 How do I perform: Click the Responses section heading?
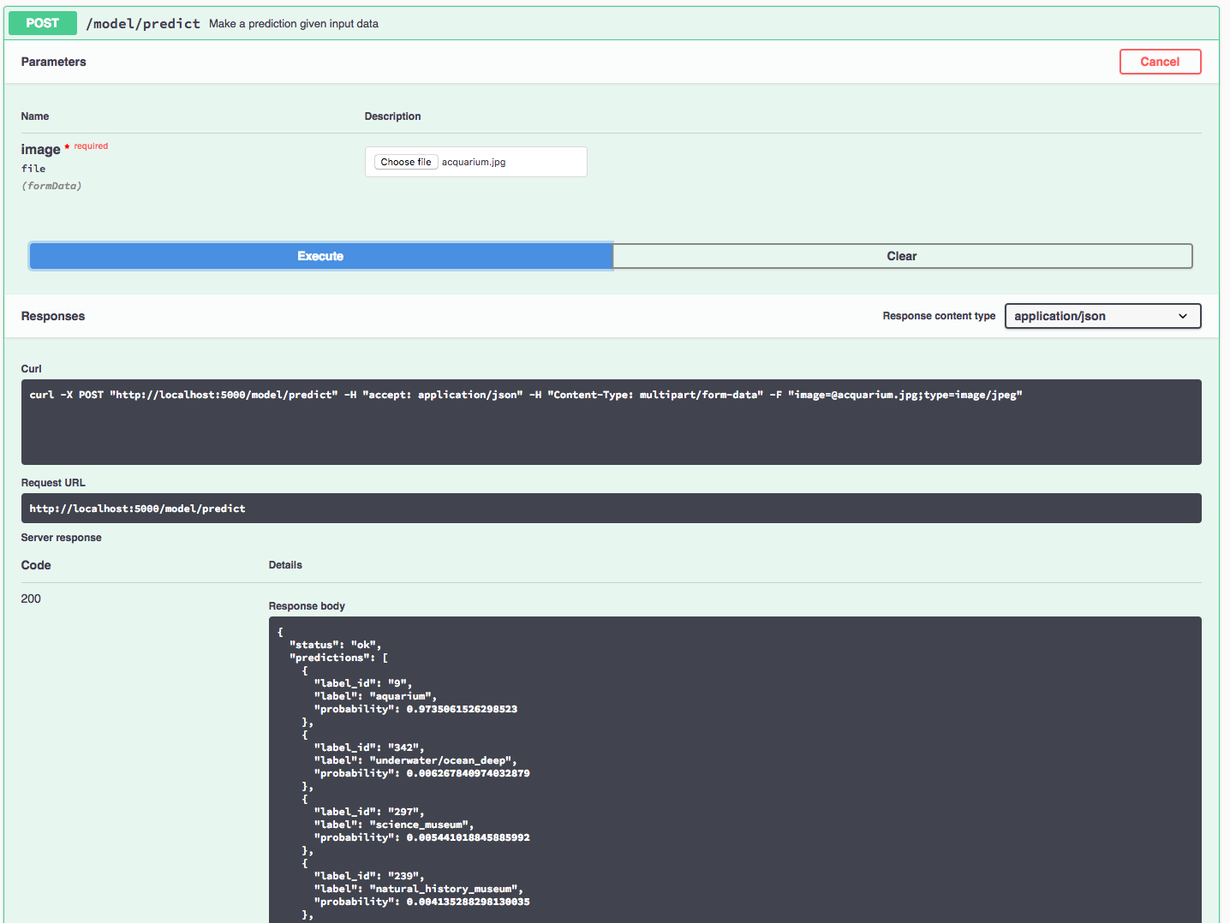pos(53,316)
